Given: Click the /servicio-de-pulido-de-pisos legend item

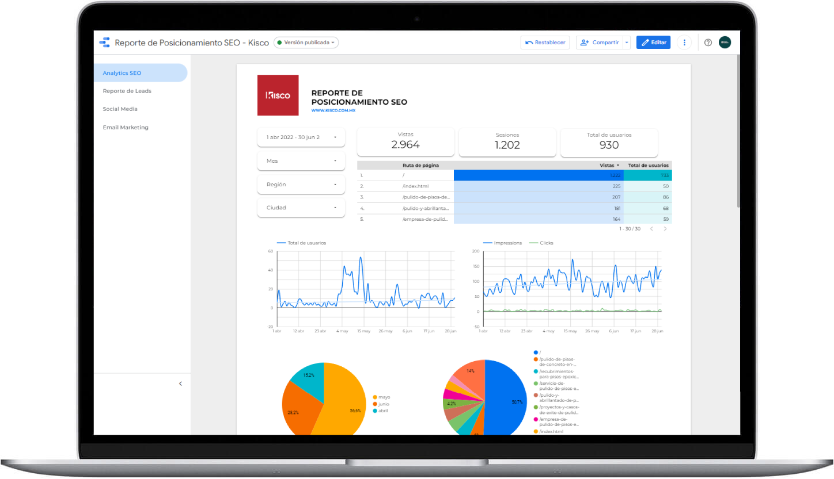Looking at the screenshot, I should point(555,386).
